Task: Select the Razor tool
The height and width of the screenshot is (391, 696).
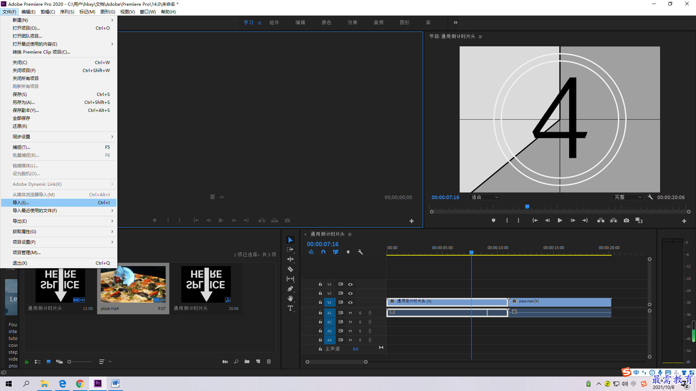Action: (x=290, y=269)
